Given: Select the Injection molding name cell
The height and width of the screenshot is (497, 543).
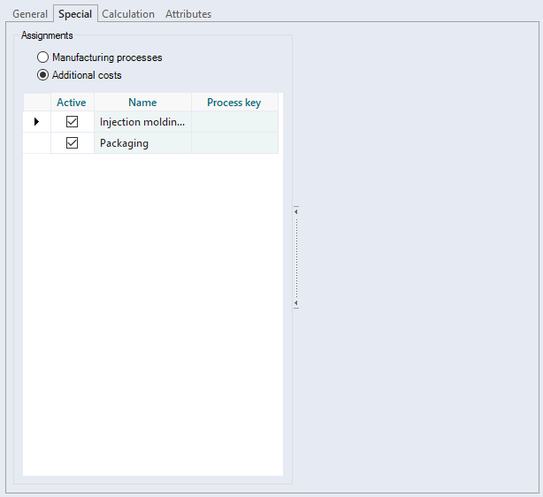Looking at the screenshot, I should pyautogui.click(x=142, y=122).
